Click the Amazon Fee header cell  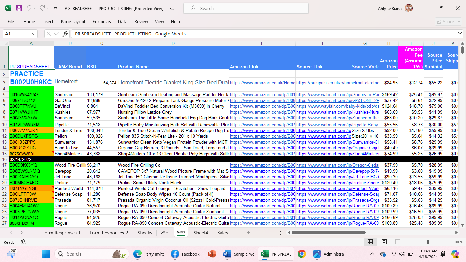click(411, 58)
